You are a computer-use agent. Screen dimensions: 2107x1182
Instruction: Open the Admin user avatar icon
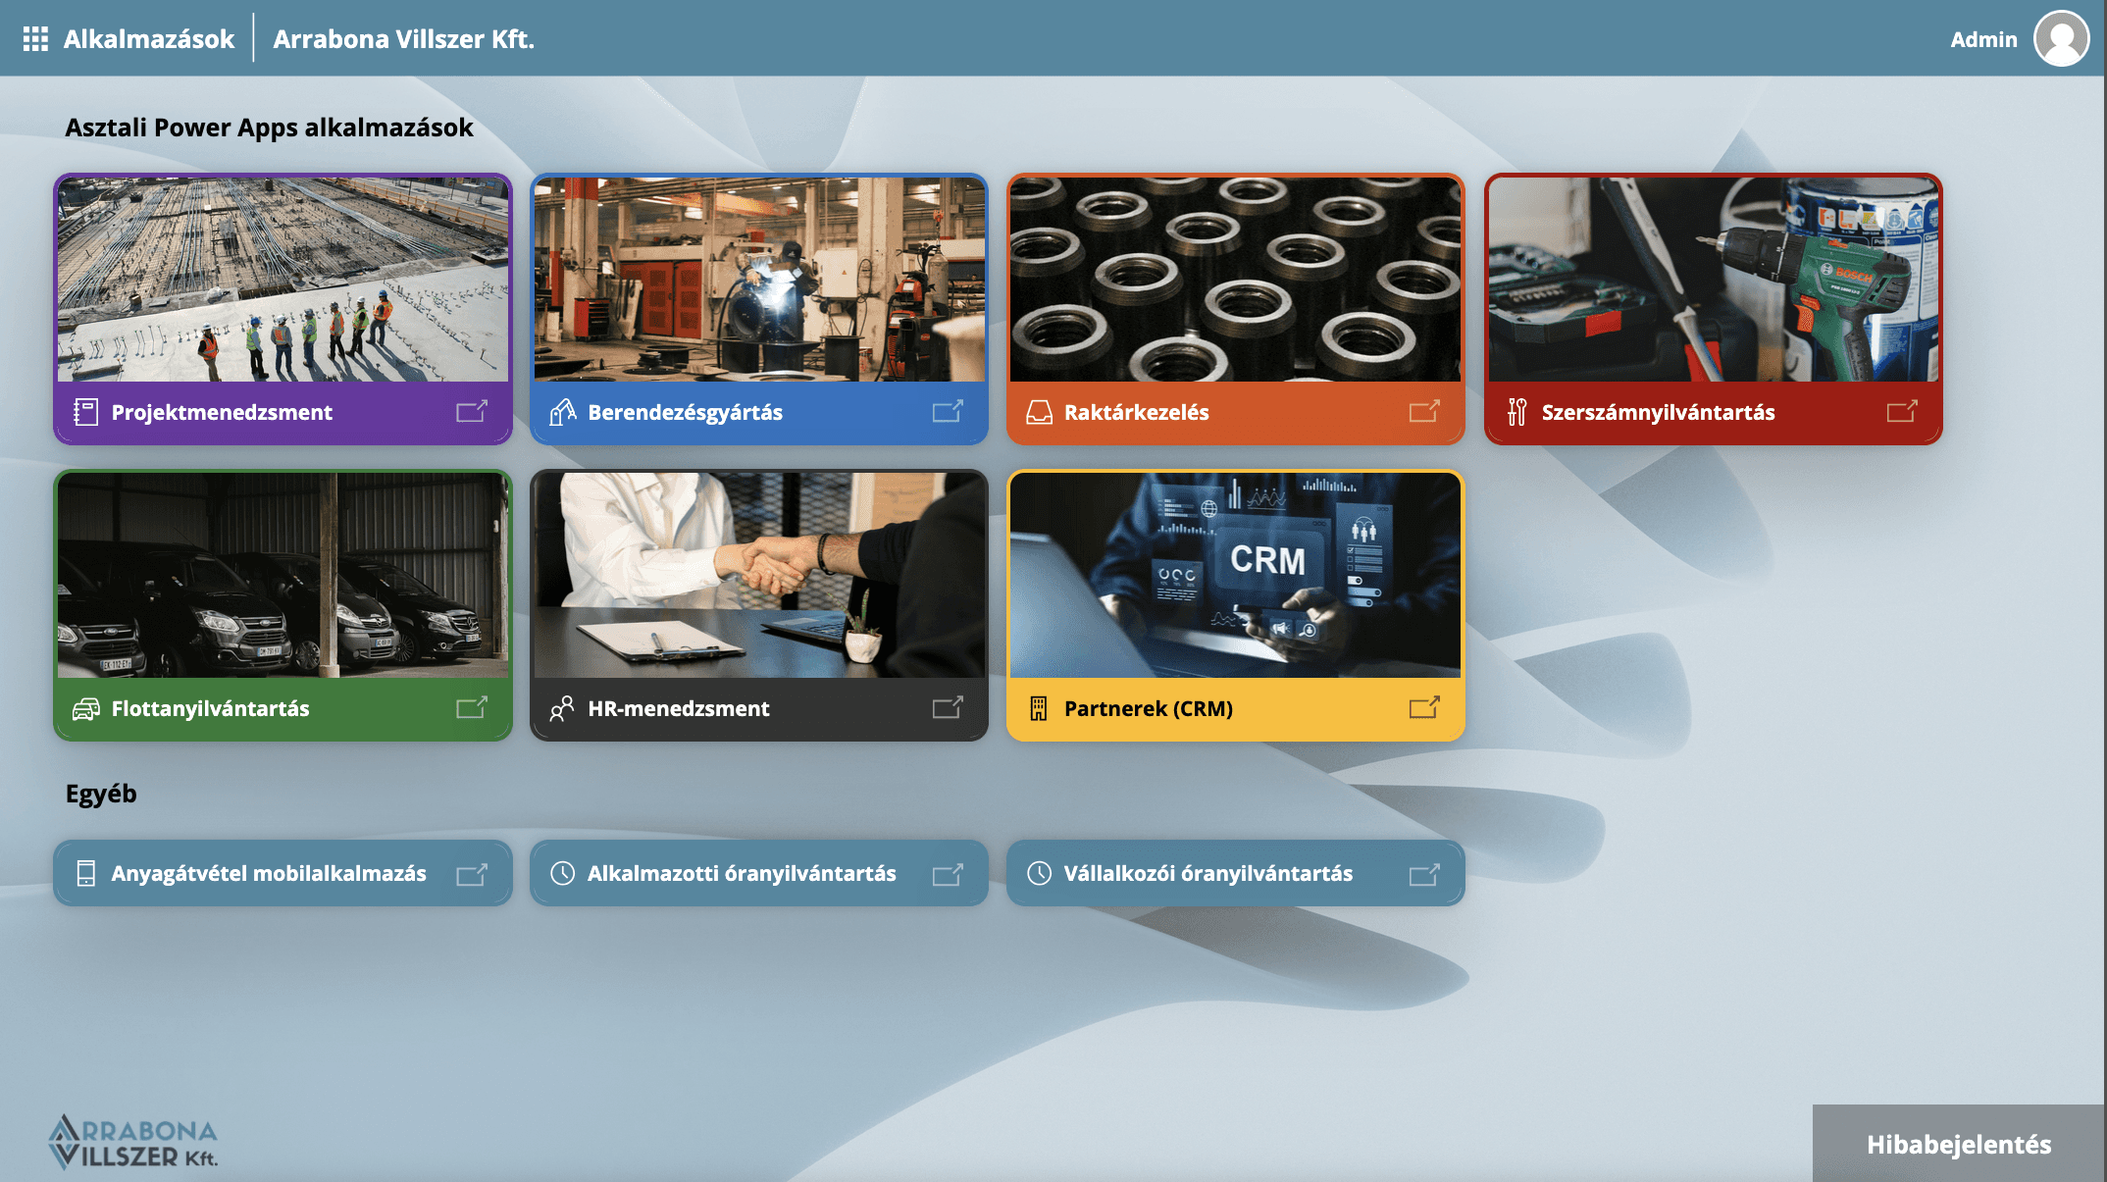click(2061, 39)
